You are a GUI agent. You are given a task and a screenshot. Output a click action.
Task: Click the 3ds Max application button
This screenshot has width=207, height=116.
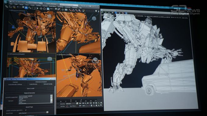(6, 2)
